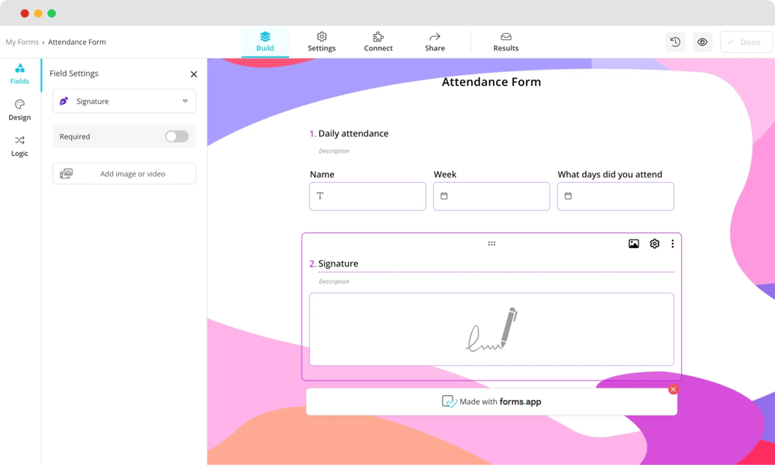Toggle the Required switch on
Viewport: 775px width, 465px height.
pos(177,136)
